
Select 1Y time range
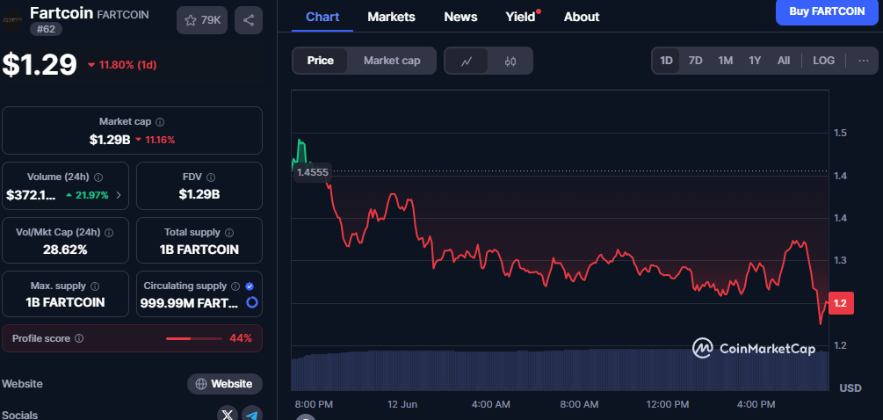tap(755, 61)
